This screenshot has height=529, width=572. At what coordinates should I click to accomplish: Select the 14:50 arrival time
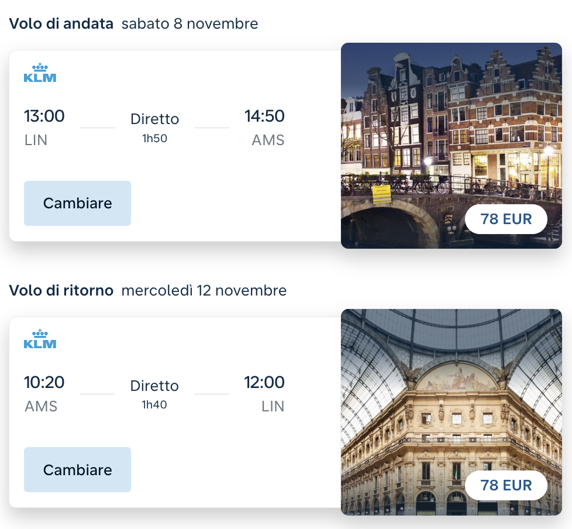pos(264,116)
